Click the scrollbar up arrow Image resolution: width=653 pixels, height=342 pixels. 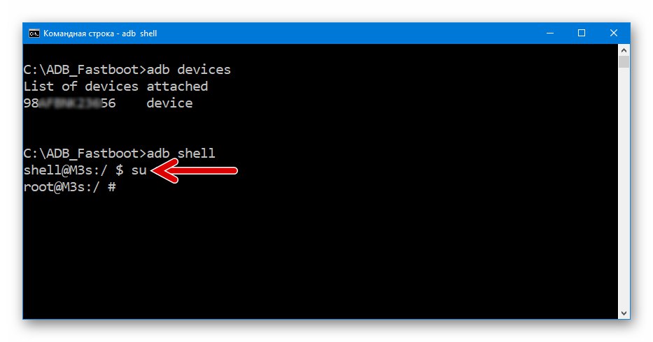(x=624, y=50)
